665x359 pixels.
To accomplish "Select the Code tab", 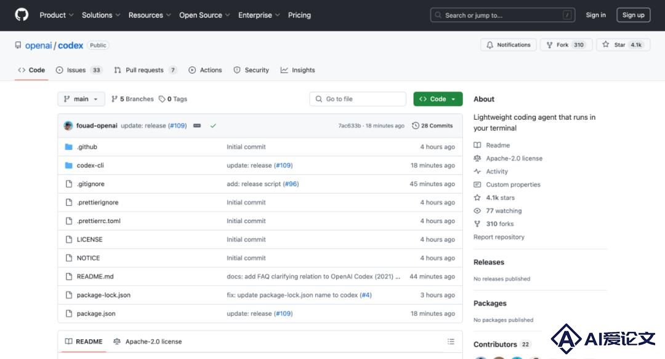I will point(31,70).
